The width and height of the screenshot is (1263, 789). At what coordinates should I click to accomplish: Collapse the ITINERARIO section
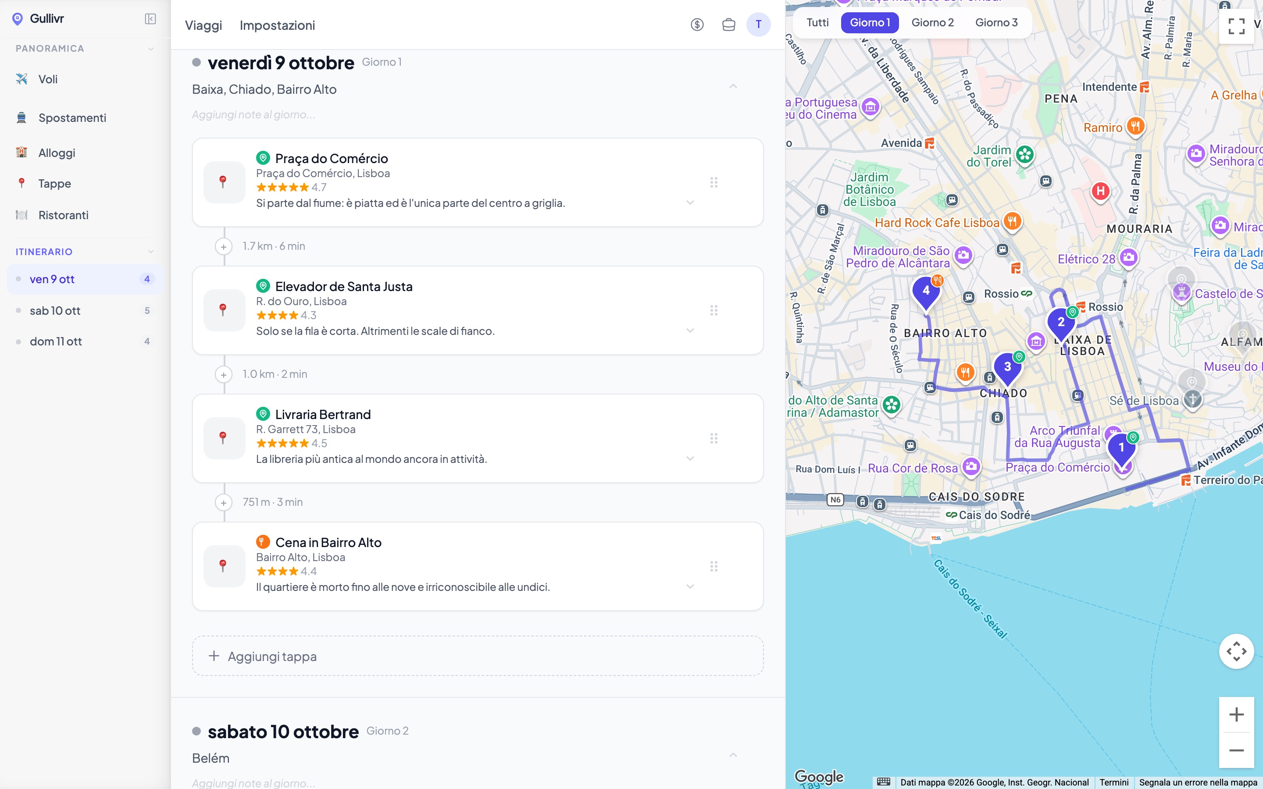[151, 252]
